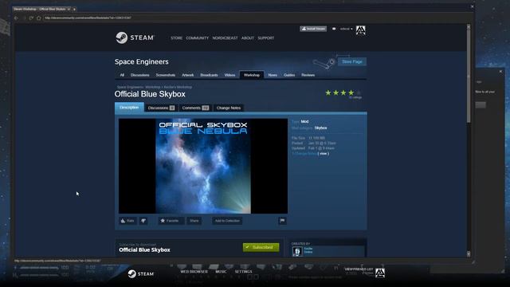
Task: Click the avatar next to View Friends List
Action: pyautogui.click(x=380, y=273)
